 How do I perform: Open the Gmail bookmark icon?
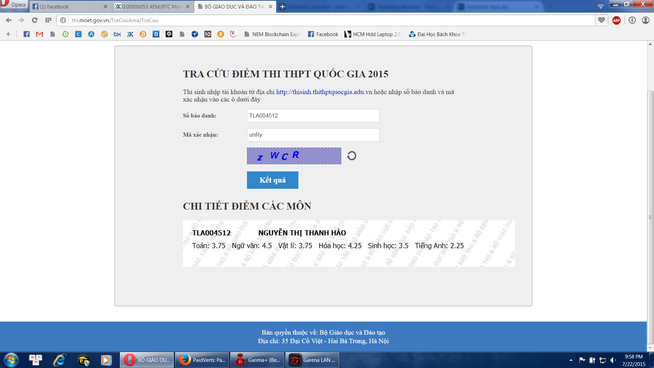pyautogui.click(x=40, y=34)
